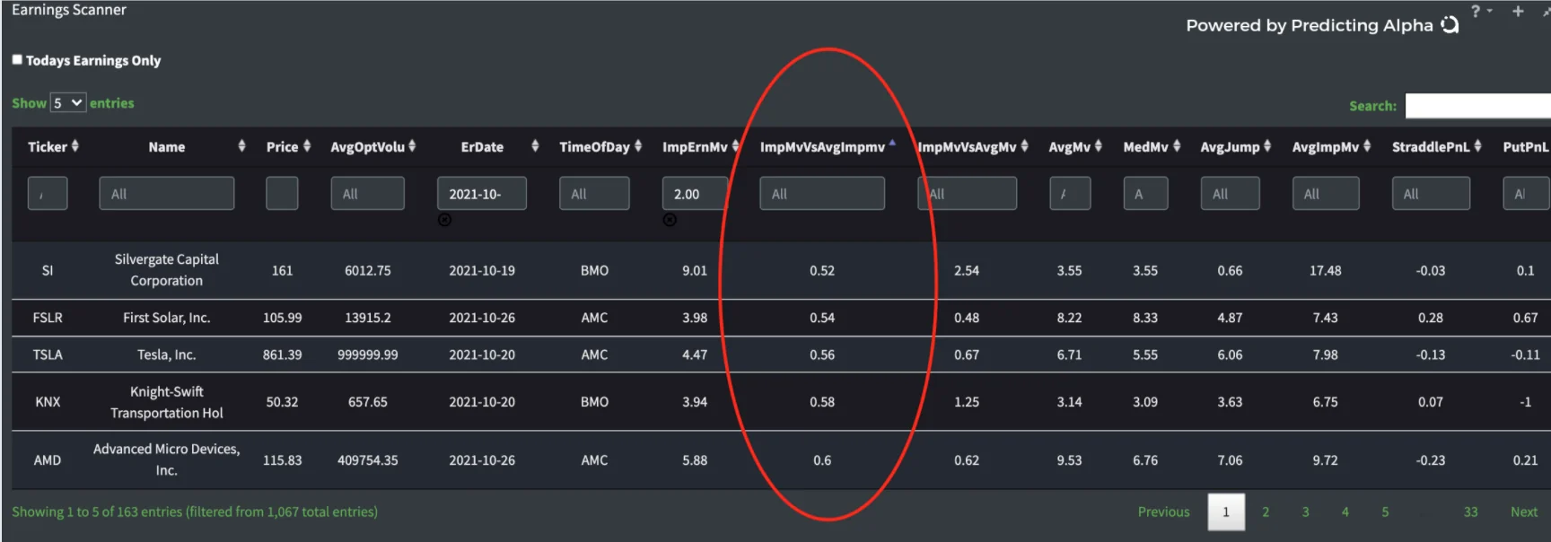1551x542 pixels.
Task: Jump to last page 33
Action: [x=1470, y=511]
